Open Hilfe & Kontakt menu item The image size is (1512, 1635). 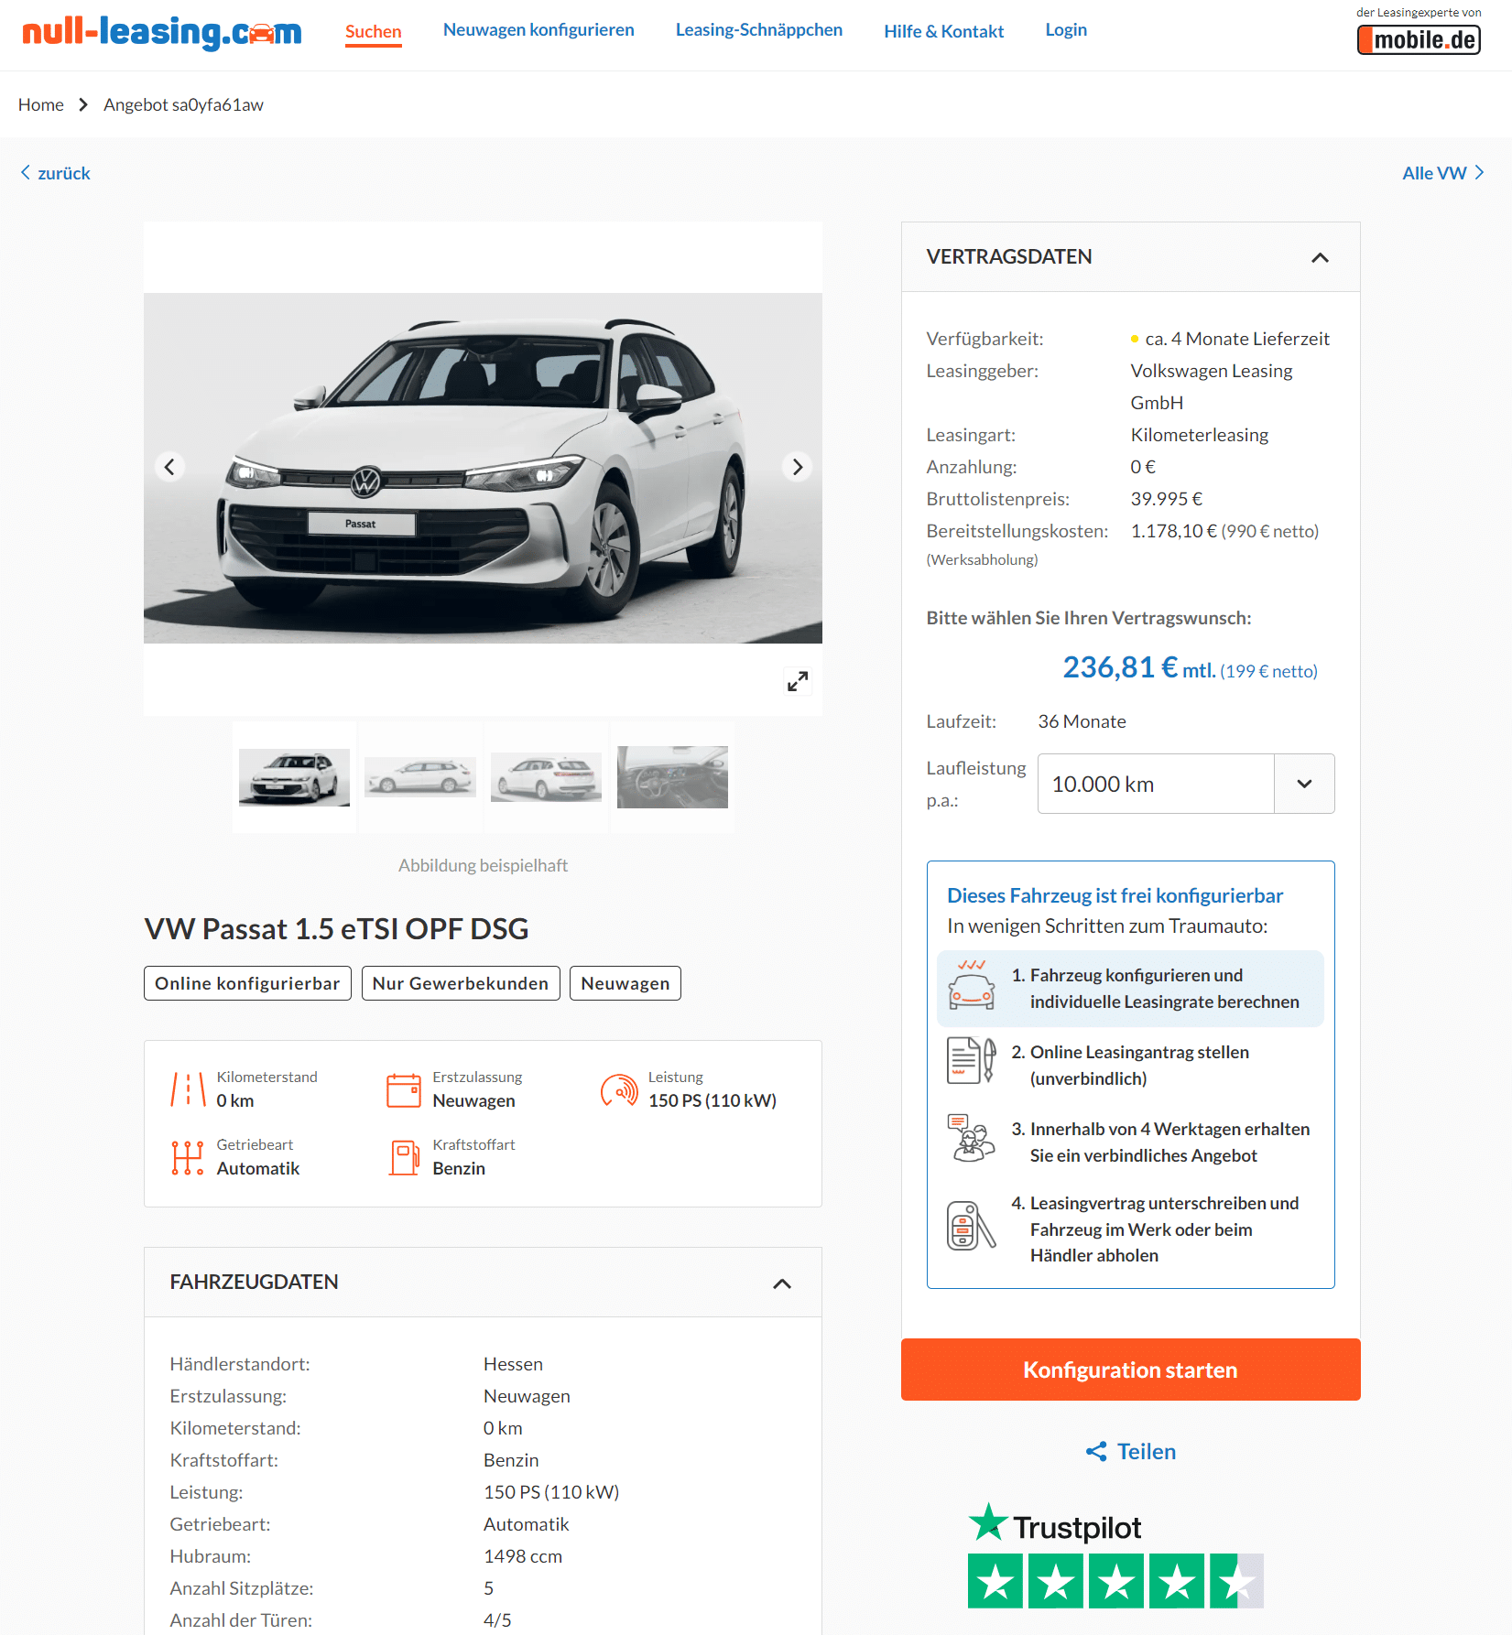944,31
